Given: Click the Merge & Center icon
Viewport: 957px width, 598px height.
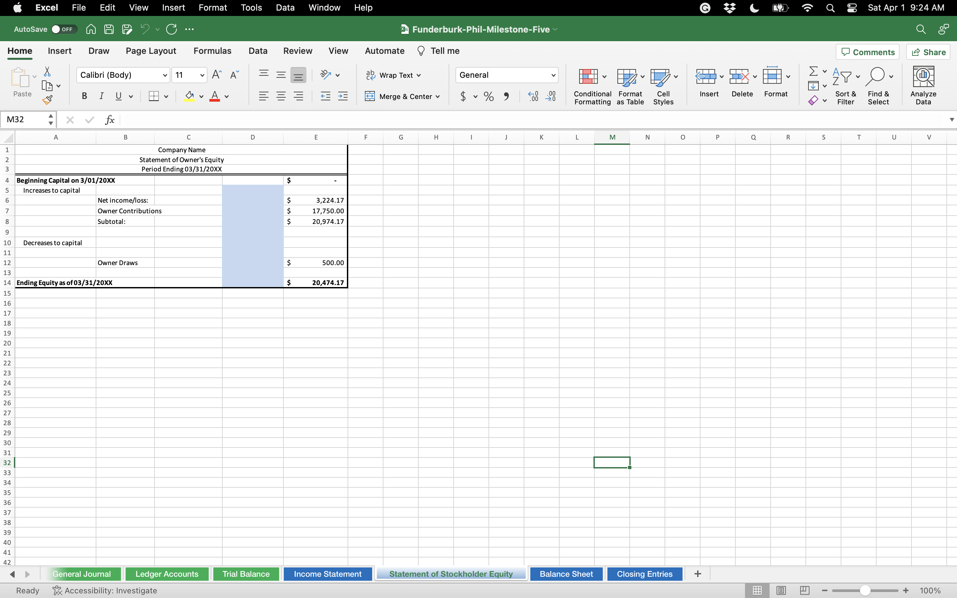Looking at the screenshot, I should pyautogui.click(x=370, y=96).
